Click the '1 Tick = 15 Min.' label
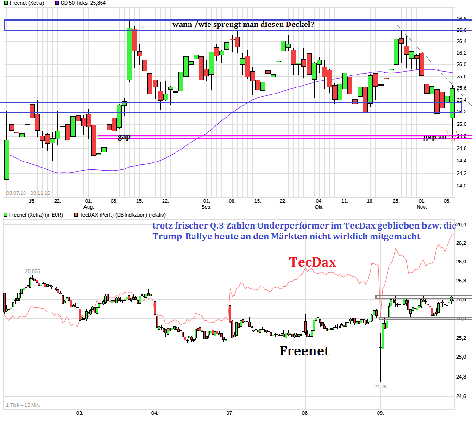The height and width of the screenshot is (424, 472). coord(23,405)
